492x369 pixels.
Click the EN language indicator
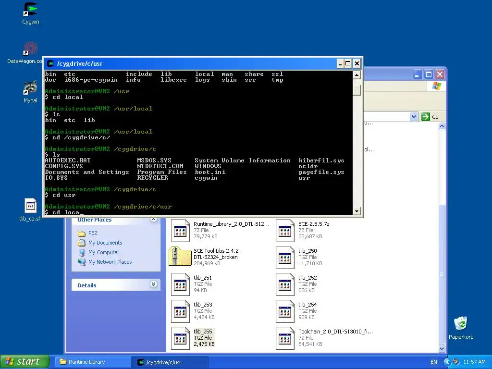click(x=434, y=362)
